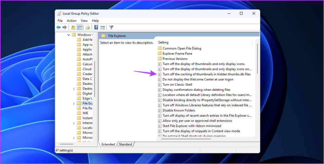Image resolution: width=324 pixels, height=164 pixels.
Task: Click the Filter funnel toolbar icon
Action: click(111, 27)
